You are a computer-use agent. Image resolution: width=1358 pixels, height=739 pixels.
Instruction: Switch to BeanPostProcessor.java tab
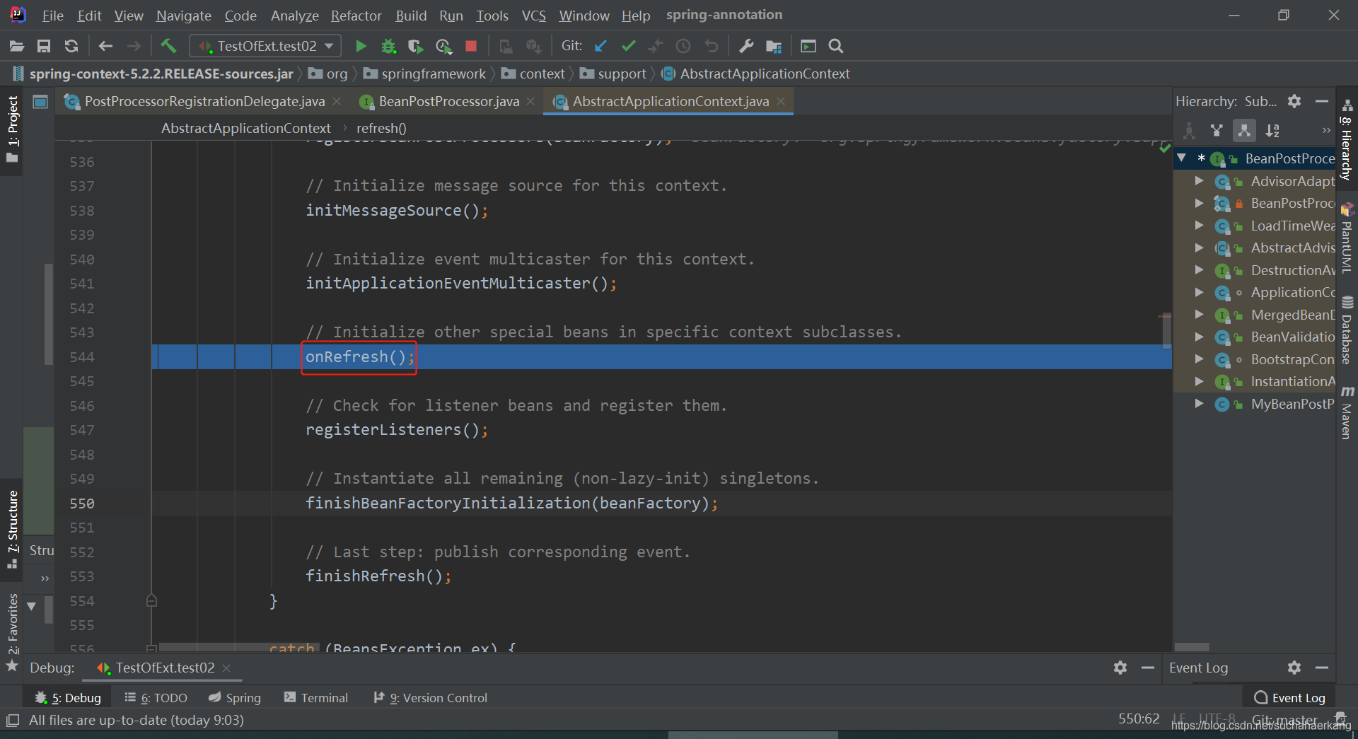449,102
